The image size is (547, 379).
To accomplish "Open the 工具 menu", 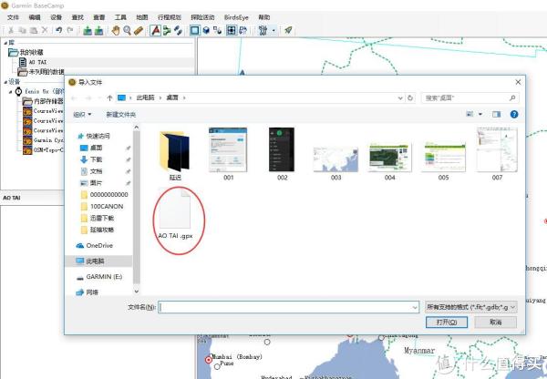I will (120, 17).
